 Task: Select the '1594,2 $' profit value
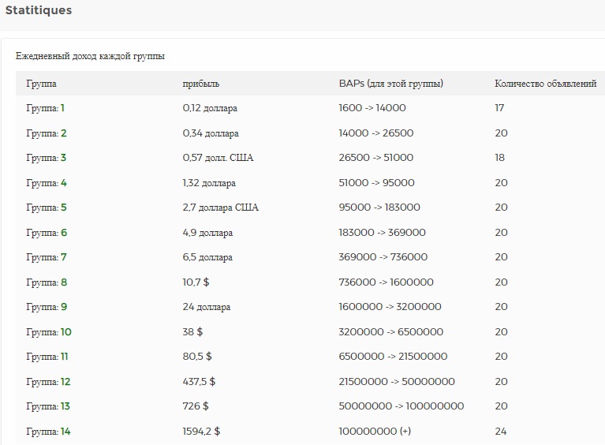[x=201, y=432]
